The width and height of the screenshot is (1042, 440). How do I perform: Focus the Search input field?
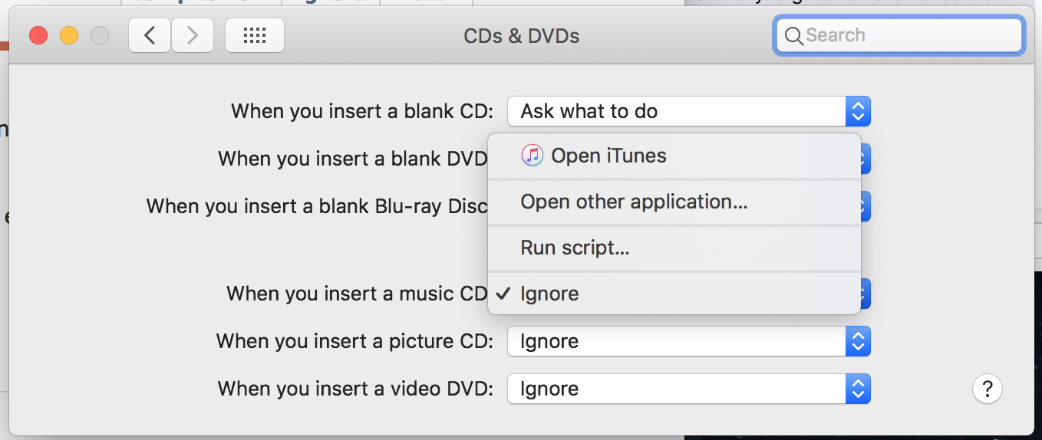(x=899, y=35)
